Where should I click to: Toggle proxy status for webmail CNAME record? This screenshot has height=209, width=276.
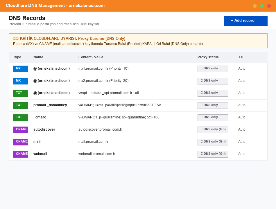click(x=213, y=154)
